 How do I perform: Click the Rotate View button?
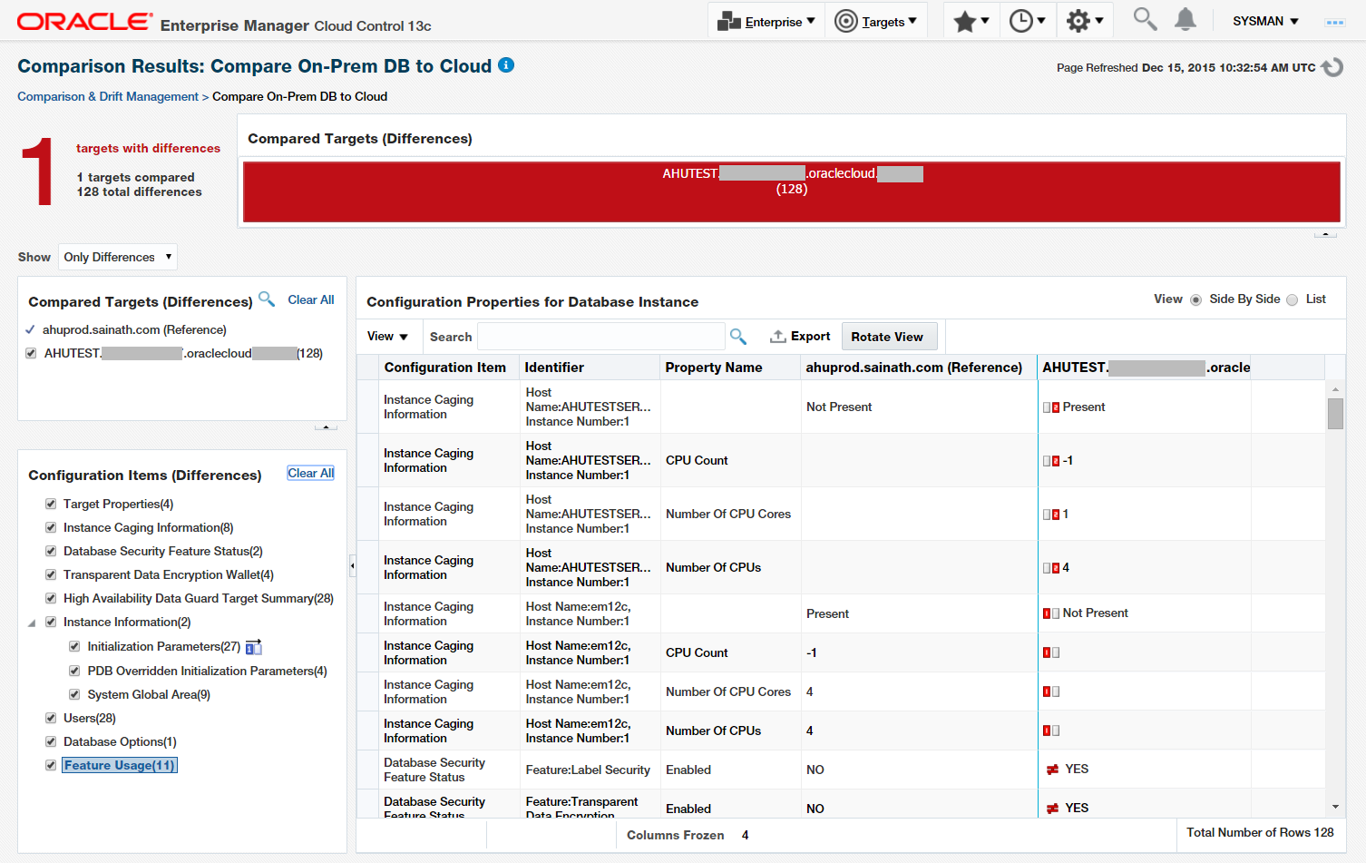pos(889,337)
